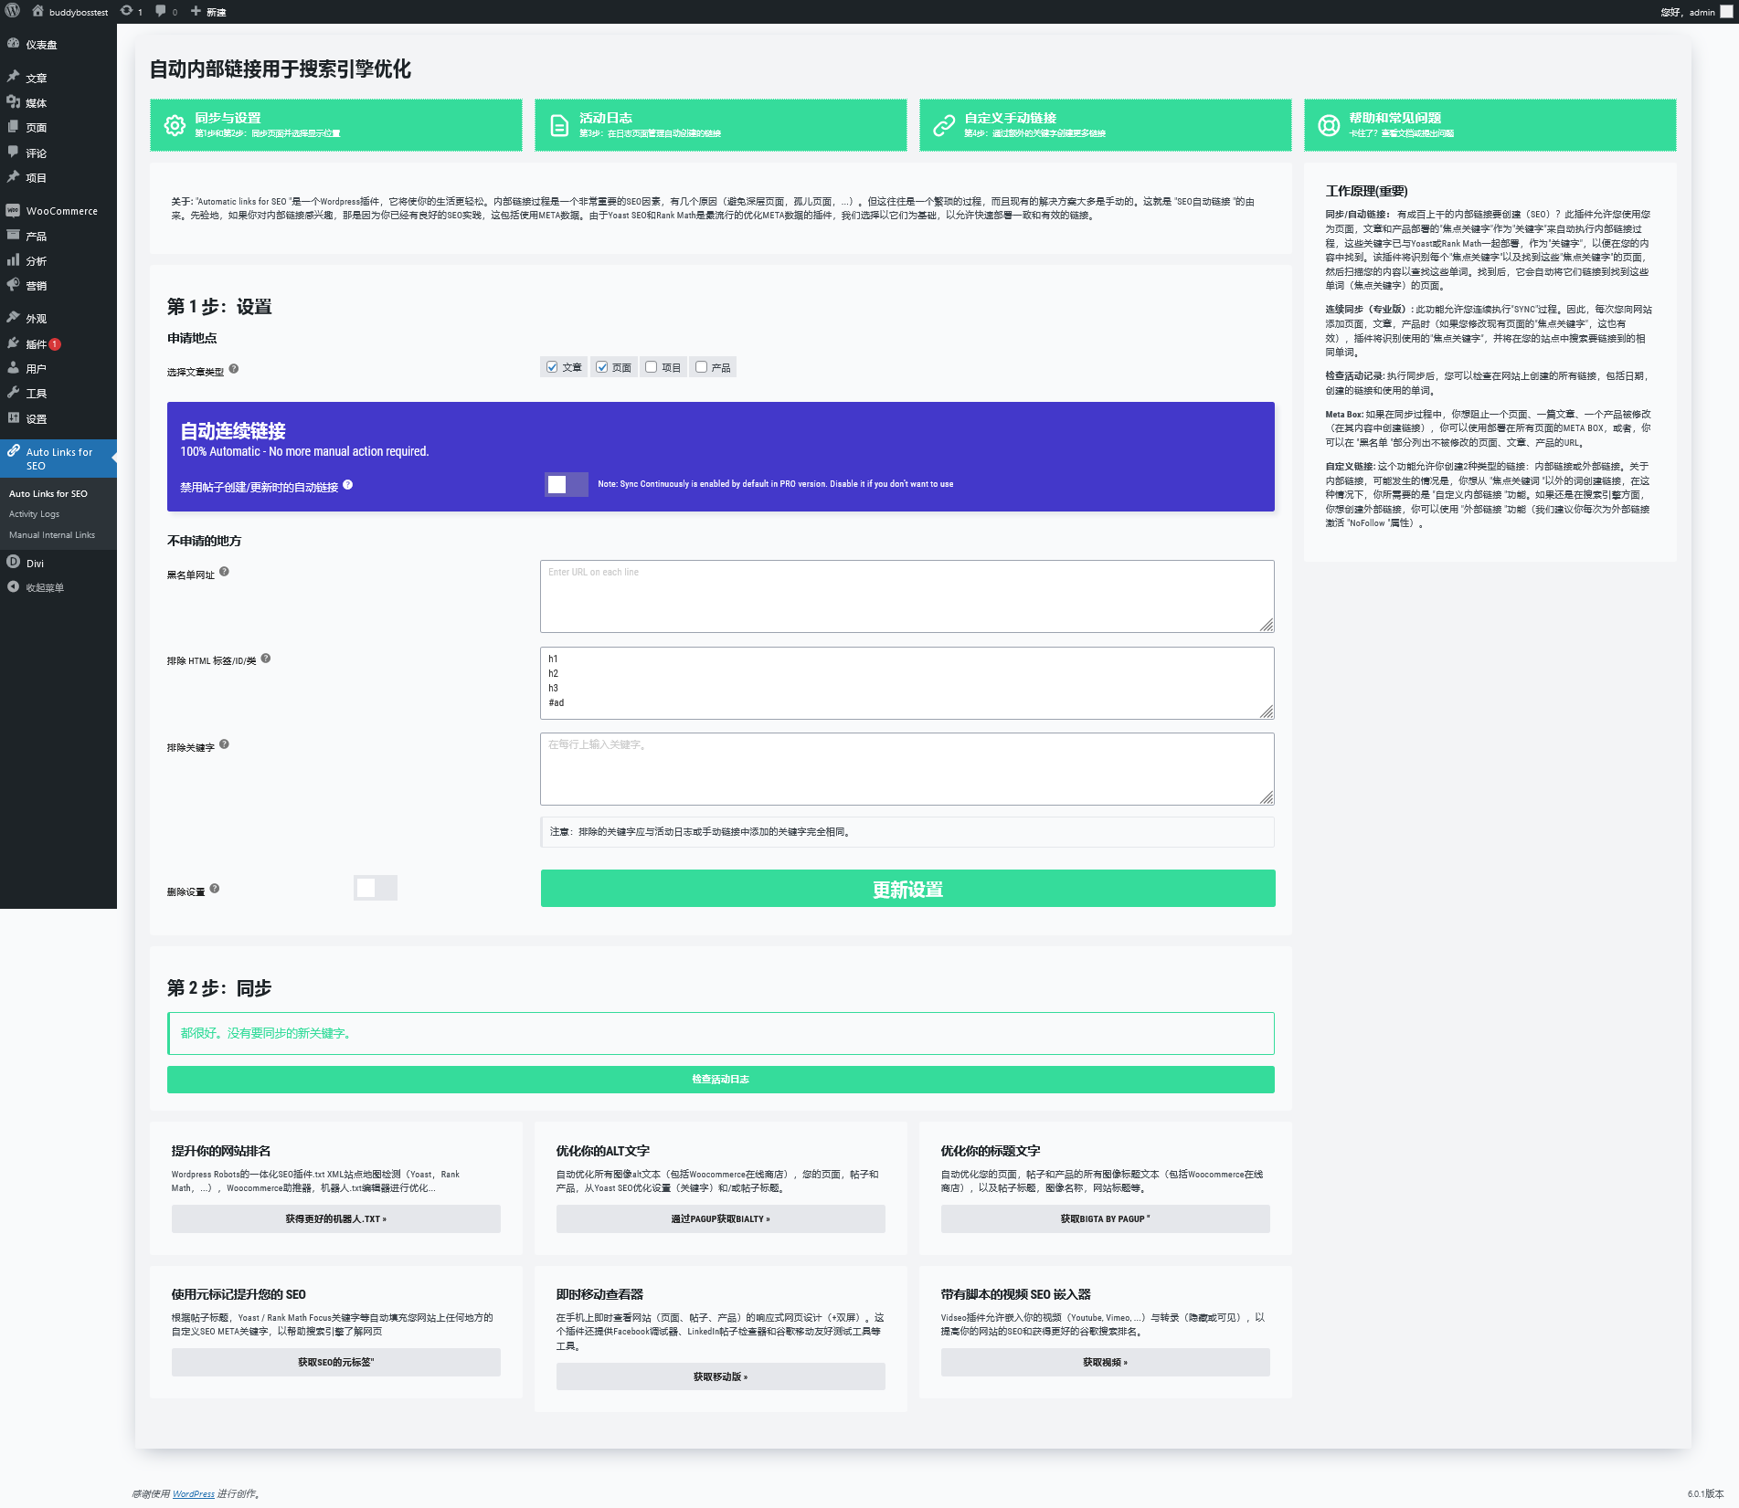Open the Divi circle icon
Screen dimensions: 1739x1508
(x=14, y=563)
